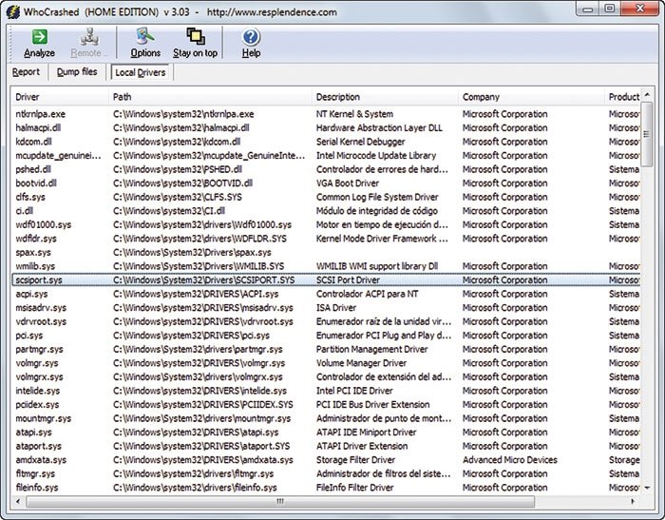
Task: Select the ataport.sys driver row
Action: (326, 446)
